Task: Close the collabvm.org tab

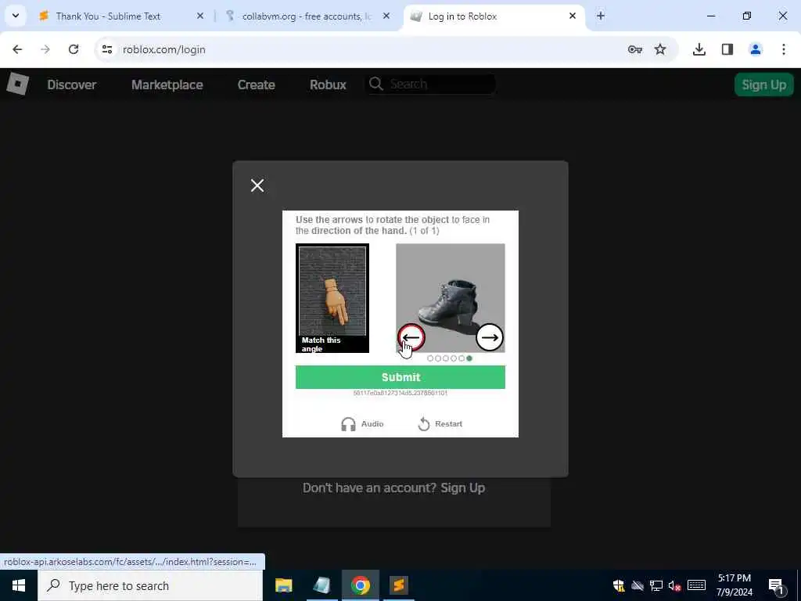Action: point(386,16)
